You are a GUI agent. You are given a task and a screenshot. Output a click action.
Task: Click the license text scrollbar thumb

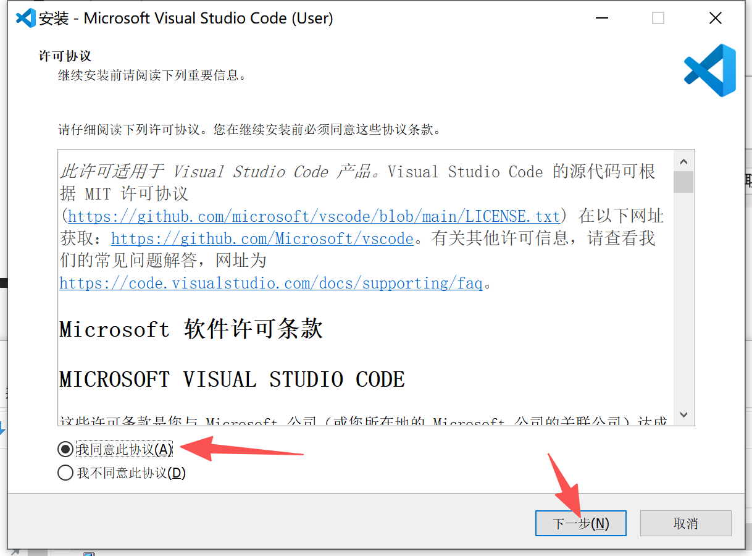pyautogui.click(x=683, y=182)
